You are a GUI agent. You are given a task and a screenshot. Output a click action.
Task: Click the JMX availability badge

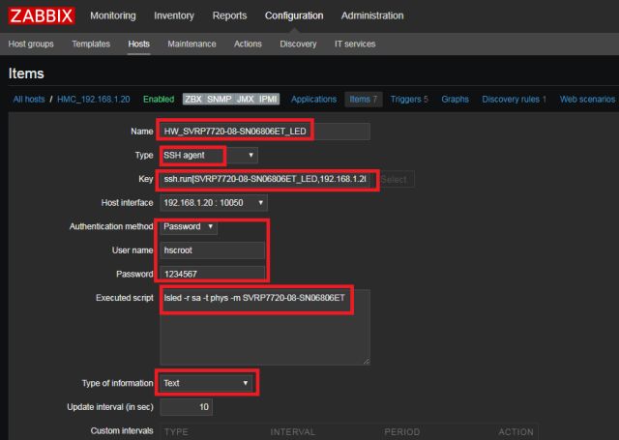tap(245, 99)
